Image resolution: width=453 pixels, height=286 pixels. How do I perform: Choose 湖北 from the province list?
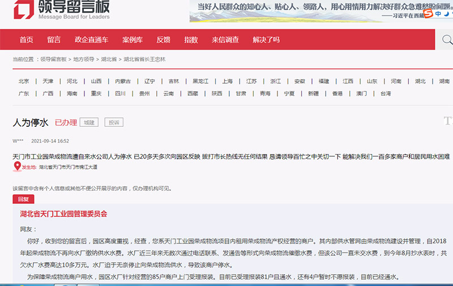tap(420, 81)
